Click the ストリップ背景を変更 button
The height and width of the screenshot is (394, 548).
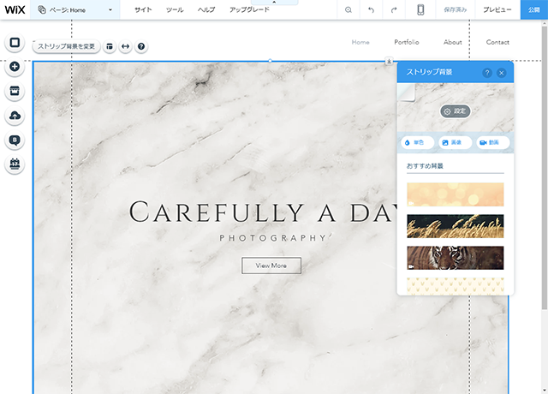coord(66,46)
